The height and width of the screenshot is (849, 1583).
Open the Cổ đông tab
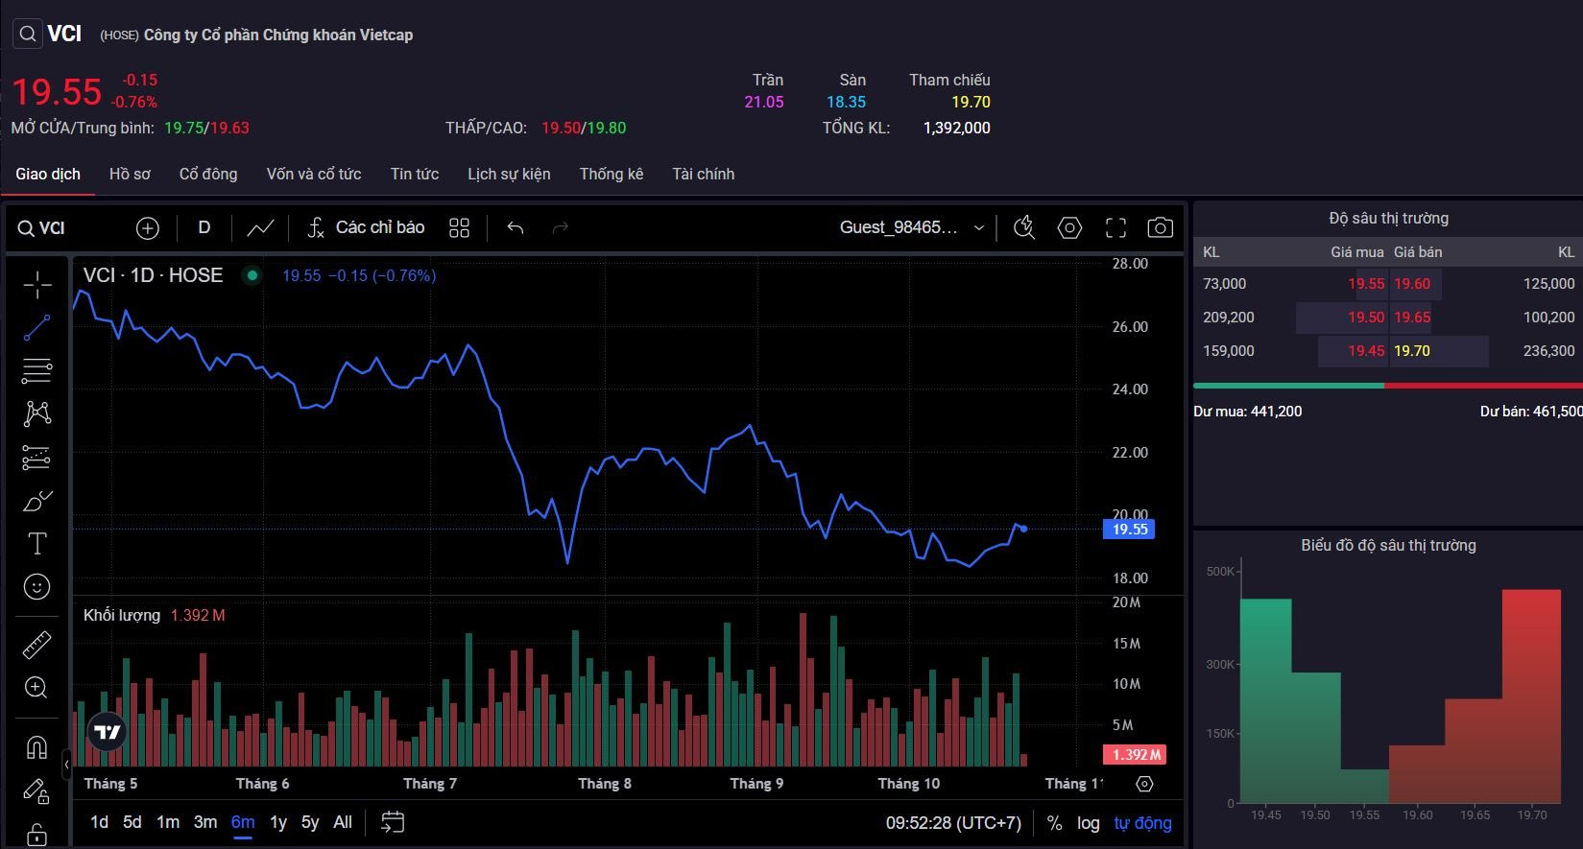pos(208,174)
